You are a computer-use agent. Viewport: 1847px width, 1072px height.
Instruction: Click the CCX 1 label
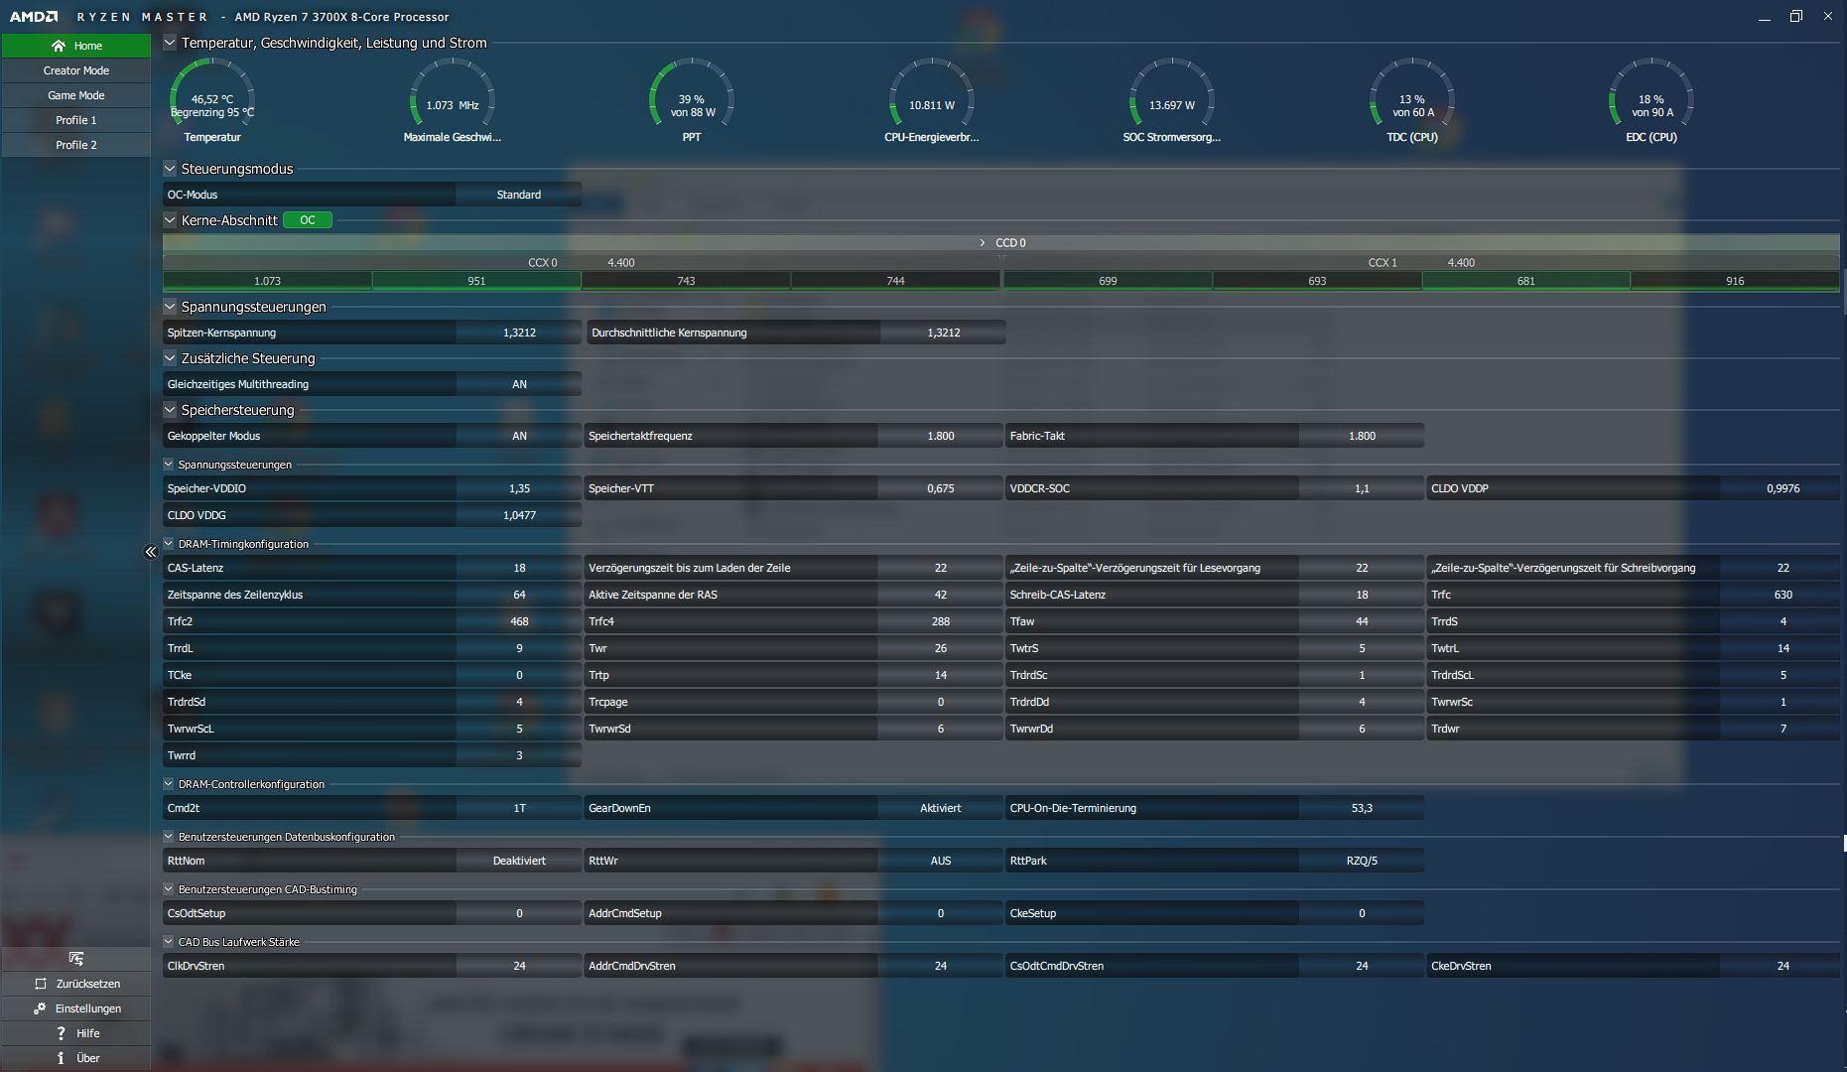(x=1383, y=263)
